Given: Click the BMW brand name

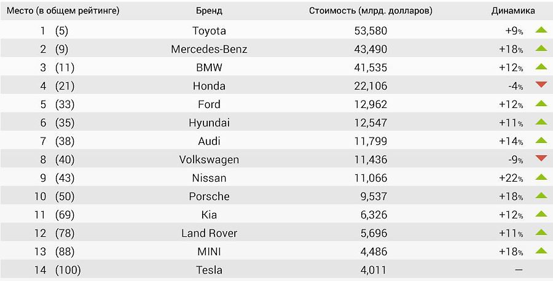Looking at the screenshot, I should [x=209, y=67].
